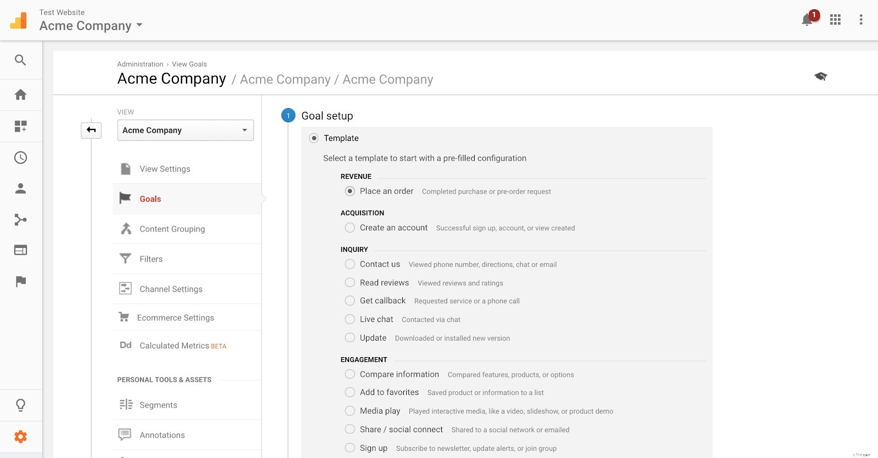
Task: Open the Home icon in the sidebar
Action: tap(20, 95)
